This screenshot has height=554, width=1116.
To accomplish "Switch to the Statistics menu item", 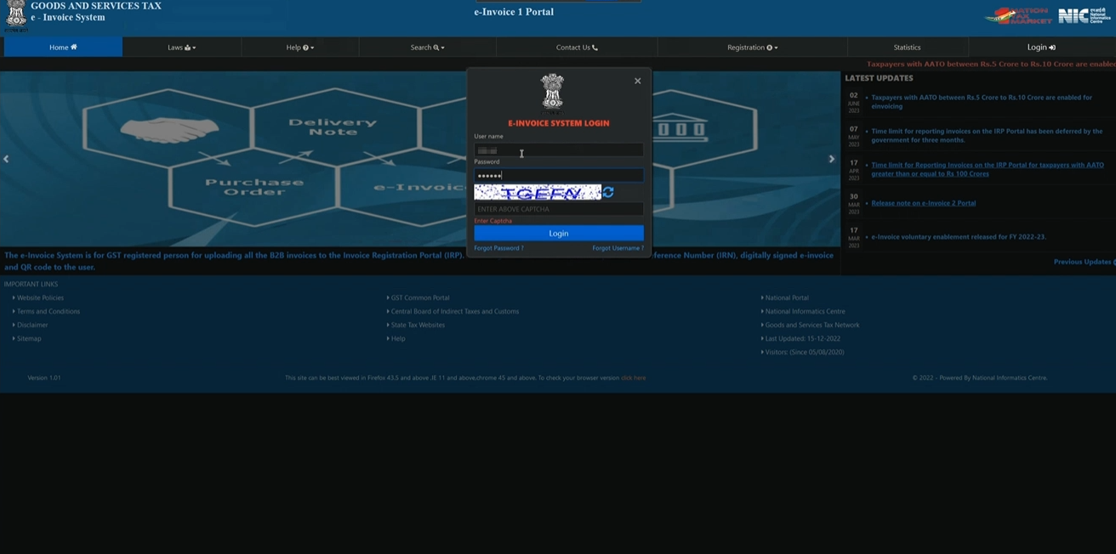I will click(x=907, y=47).
